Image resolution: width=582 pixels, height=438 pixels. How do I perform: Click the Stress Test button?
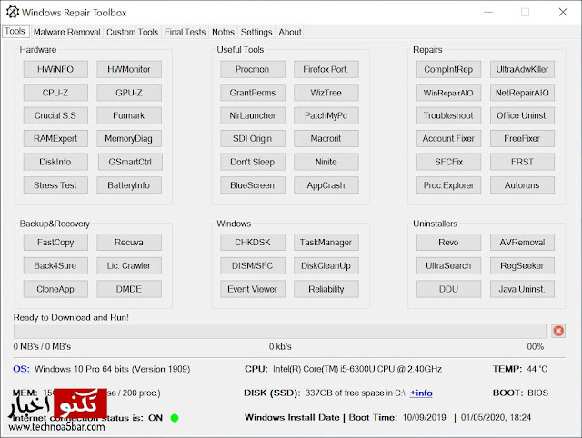[55, 185]
